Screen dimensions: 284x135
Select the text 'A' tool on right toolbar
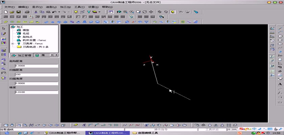(280, 84)
